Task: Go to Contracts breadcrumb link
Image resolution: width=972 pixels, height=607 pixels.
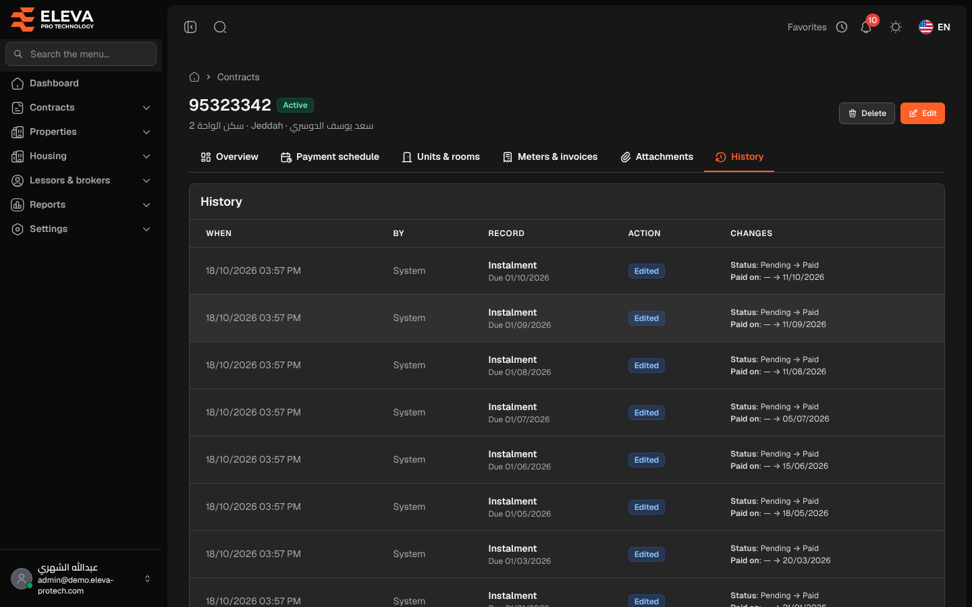Action: coord(238,77)
